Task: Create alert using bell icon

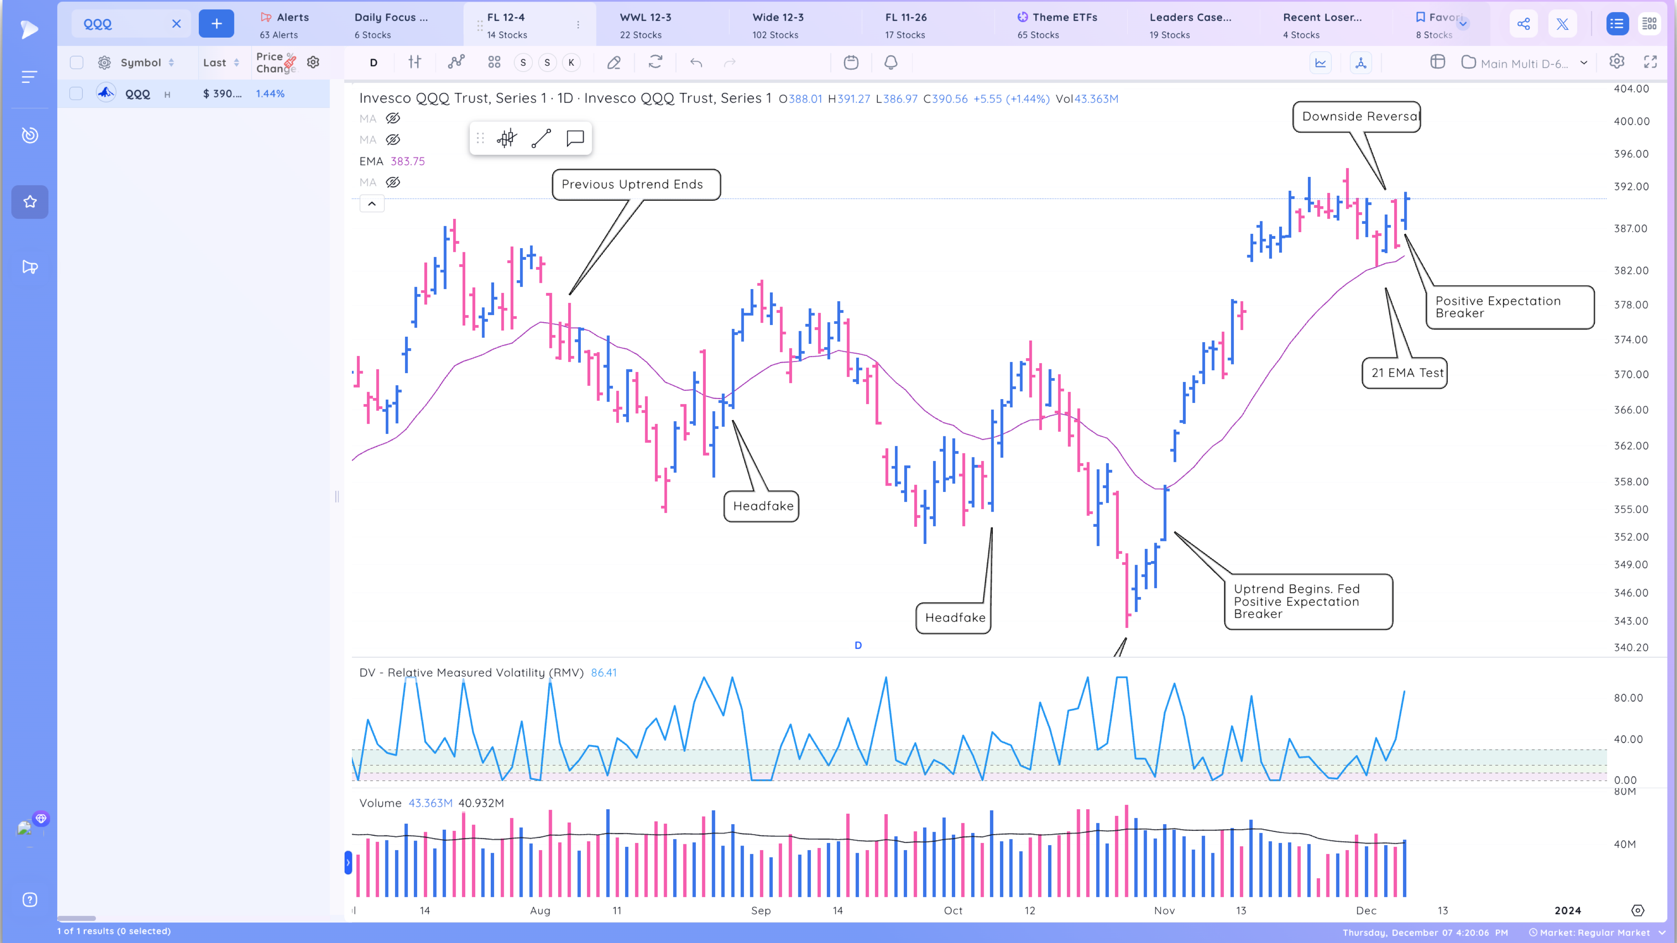Action: (x=890, y=62)
